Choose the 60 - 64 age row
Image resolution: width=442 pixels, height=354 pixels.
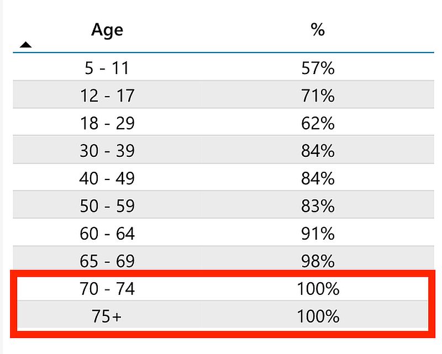(x=107, y=234)
